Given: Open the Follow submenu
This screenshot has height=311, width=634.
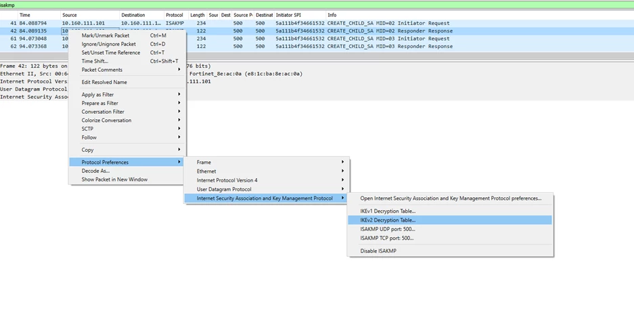Looking at the screenshot, I should click(x=127, y=138).
